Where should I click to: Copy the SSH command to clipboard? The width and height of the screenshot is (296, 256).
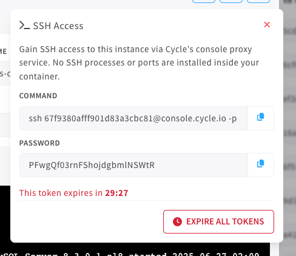click(x=261, y=118)
